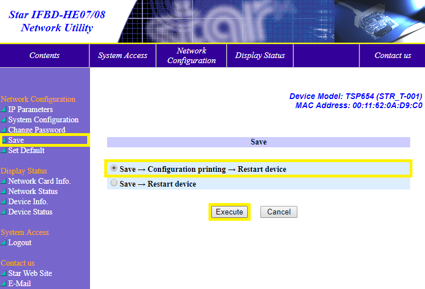425x289 pixels.
Task: Click the Execute button
Action: pos(229,212)
